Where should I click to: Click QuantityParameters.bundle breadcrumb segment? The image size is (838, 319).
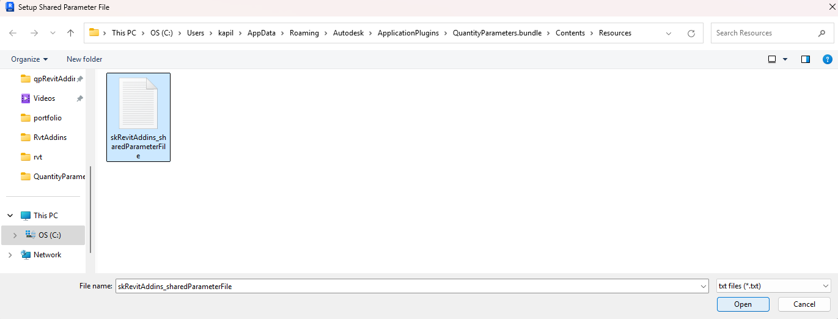(x=497, y=33)
